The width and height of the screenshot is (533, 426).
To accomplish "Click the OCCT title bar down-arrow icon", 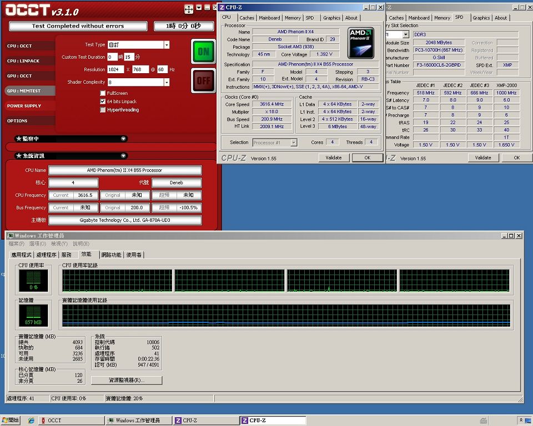I will [x=199, y=7].
